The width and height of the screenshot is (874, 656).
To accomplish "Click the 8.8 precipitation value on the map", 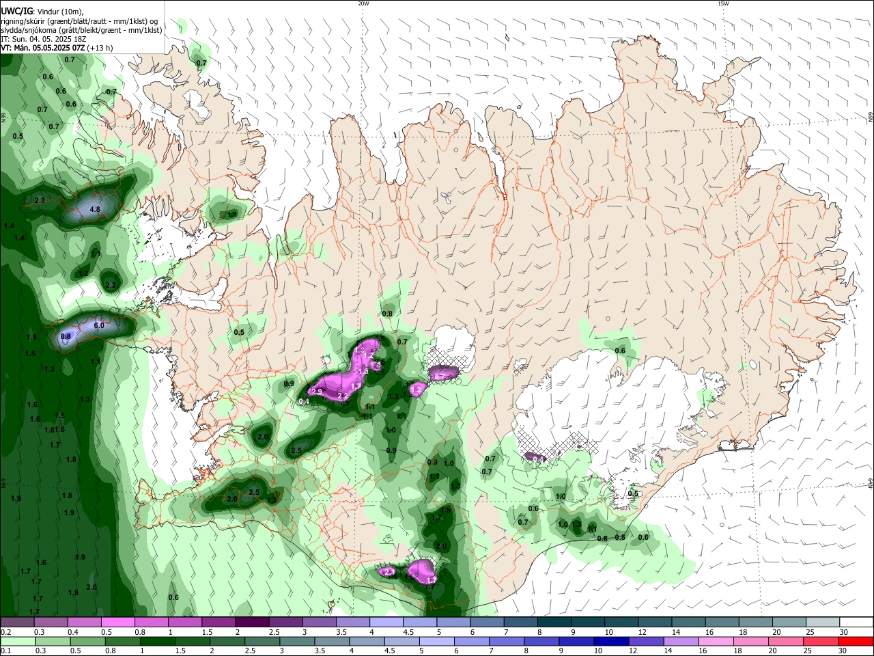I will [x=66, y=337].
